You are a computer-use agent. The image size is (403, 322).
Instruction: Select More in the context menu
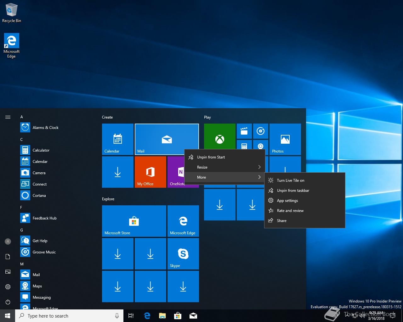[x=224, y=177]
